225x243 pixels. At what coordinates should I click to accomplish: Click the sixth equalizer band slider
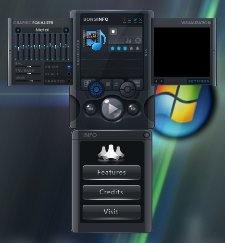coord(45,47)
